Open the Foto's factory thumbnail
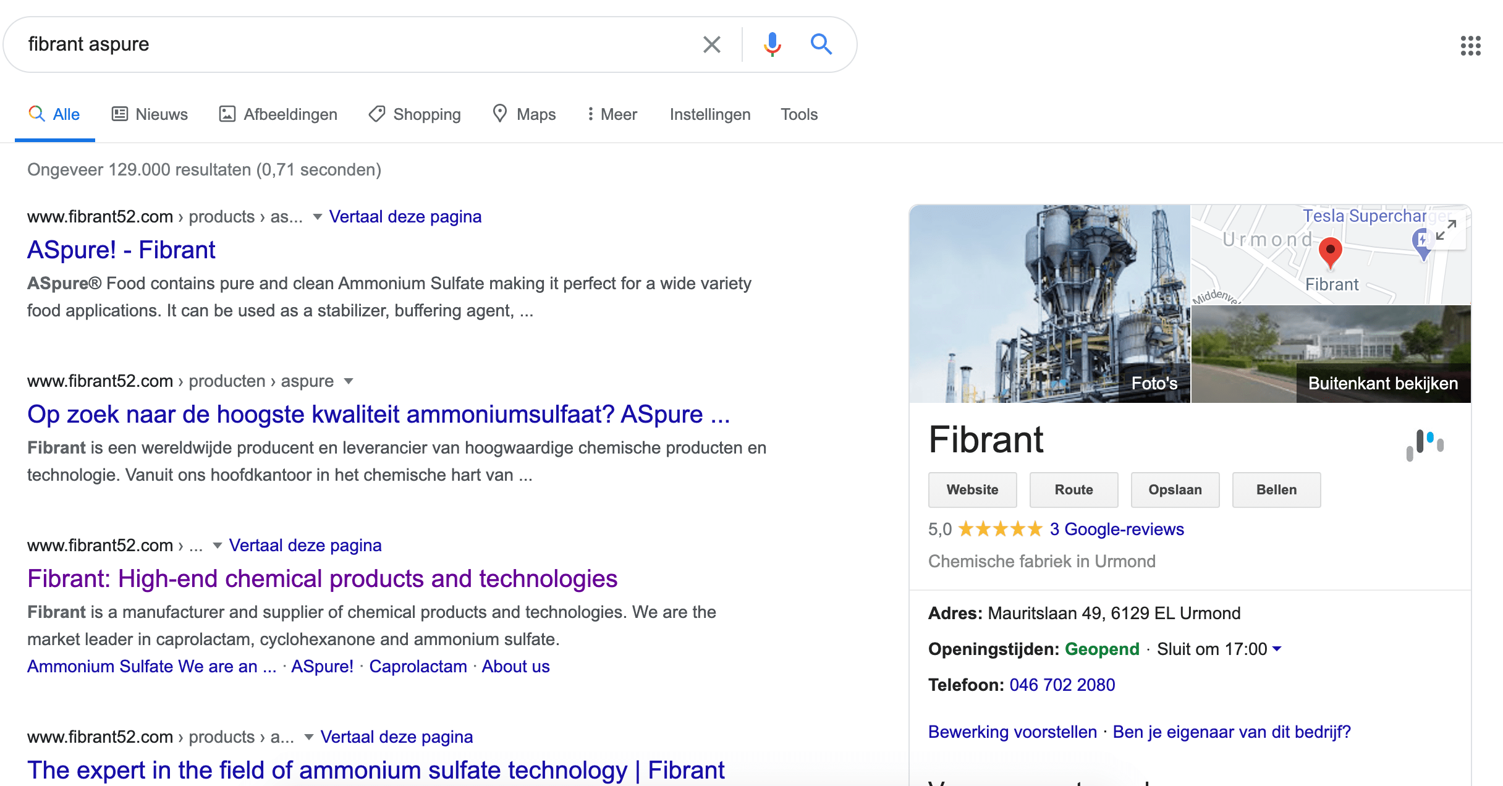The height and width of the screenshot is (786, 1503). tap(1049, 304)
